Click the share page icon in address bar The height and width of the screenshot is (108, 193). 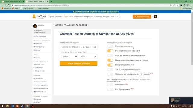[x=174, y=5]
